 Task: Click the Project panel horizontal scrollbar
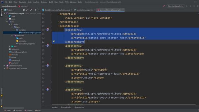(13, 108)
